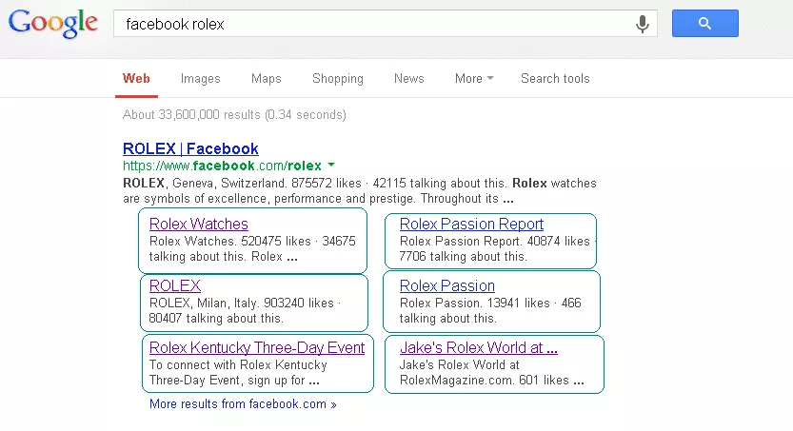Open the Rolex Watches sitelink
The image size is (793, 431).
point(199,224)
